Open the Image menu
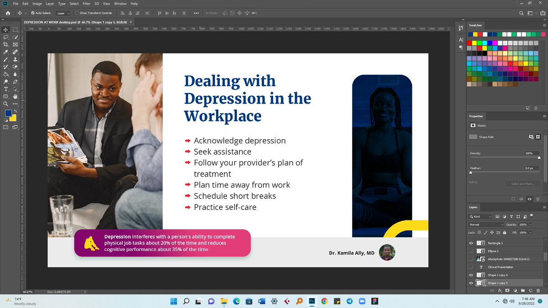Viewport: 548px width, 308px height. [x=37, y=4]
